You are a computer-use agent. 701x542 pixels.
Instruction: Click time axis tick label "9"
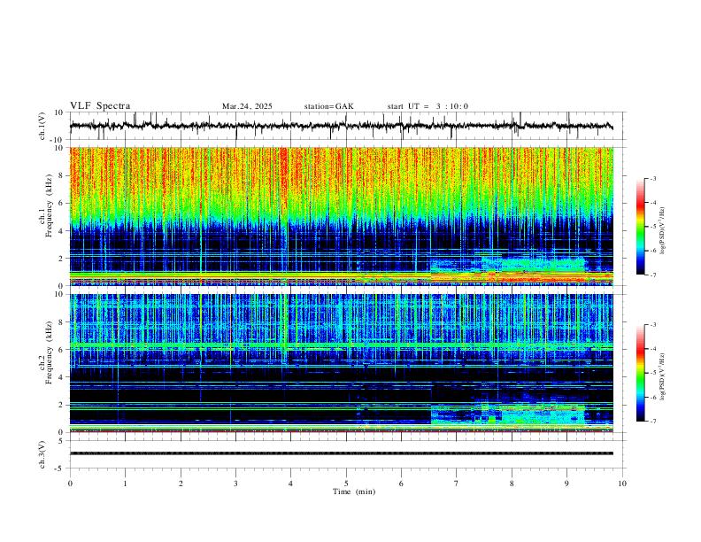click(x=566, y=484)
